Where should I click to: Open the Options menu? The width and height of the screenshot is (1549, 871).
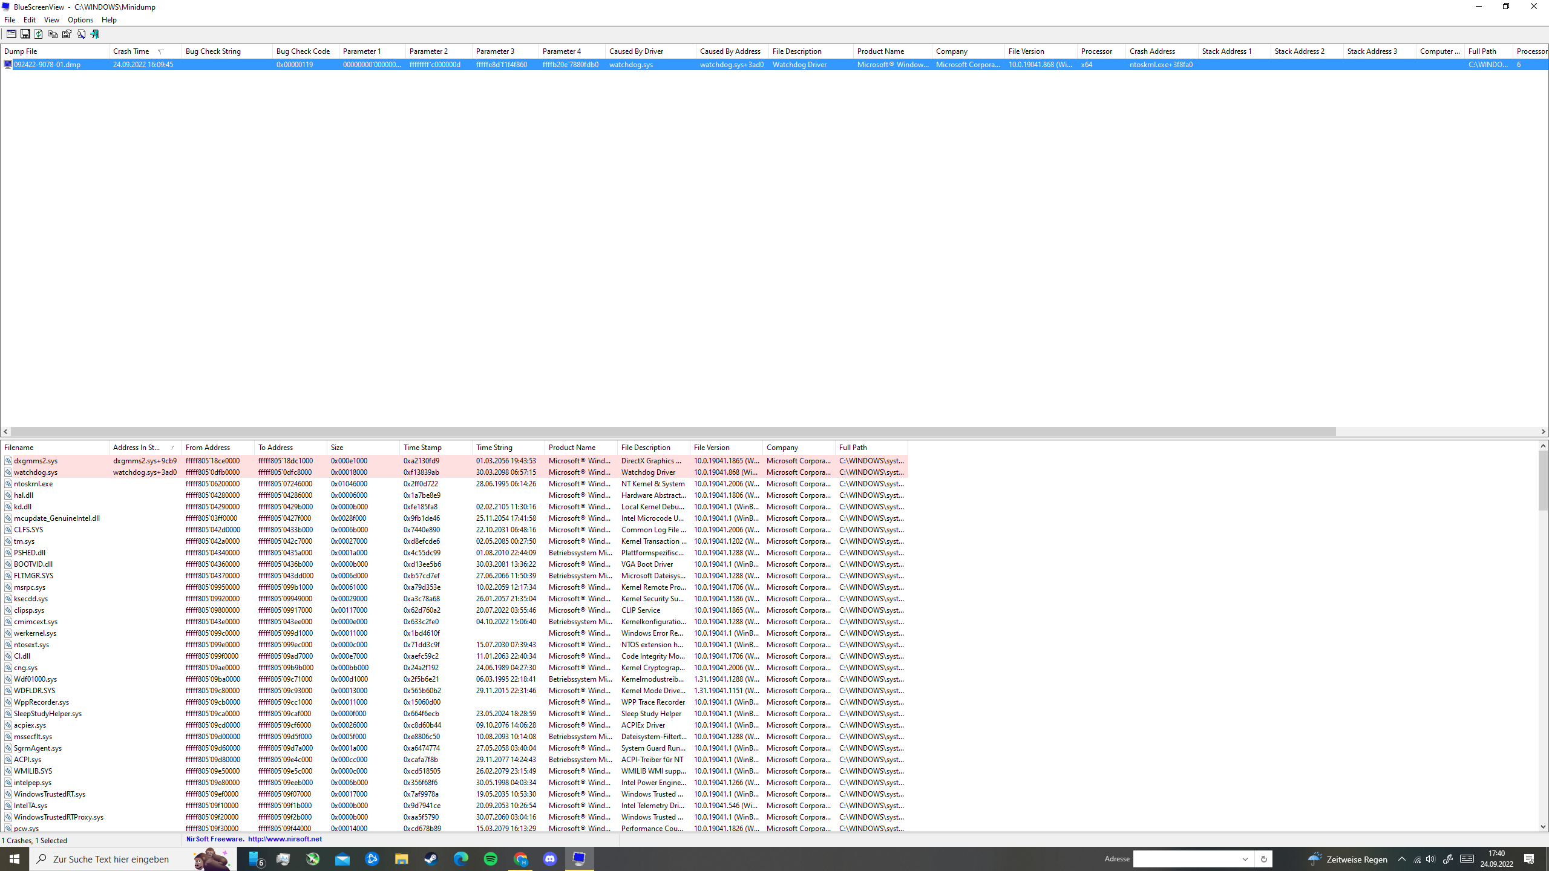pos(80,20)
